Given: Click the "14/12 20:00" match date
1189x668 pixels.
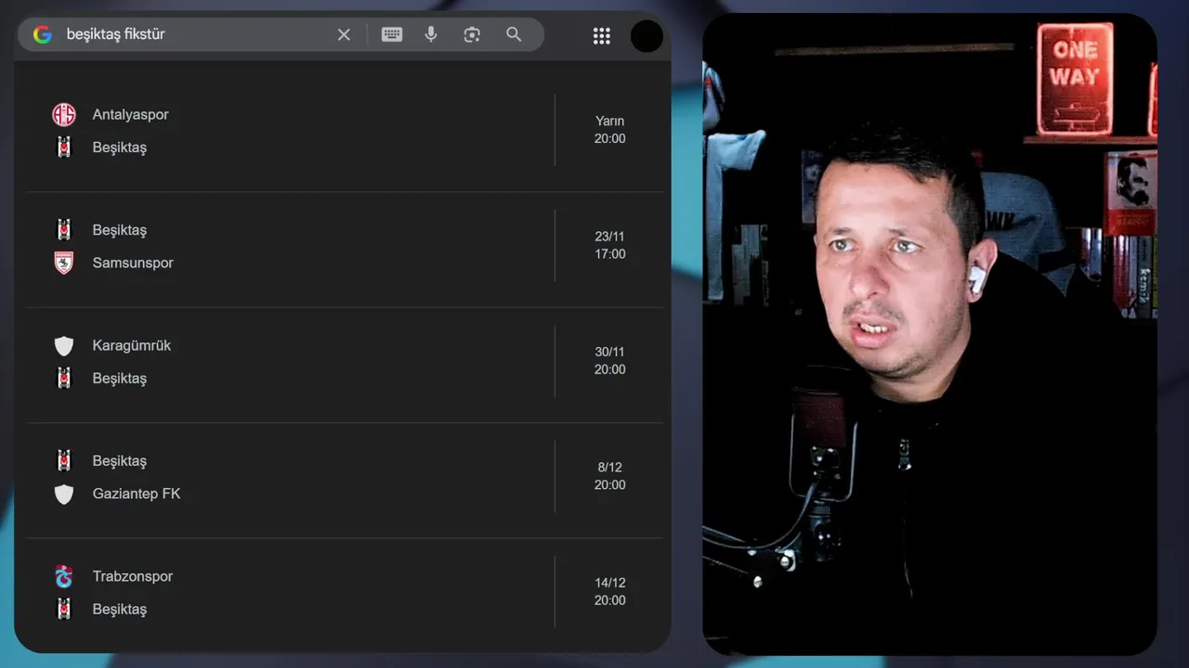Looking at the screenshot, I should pyautogui.click(x=610, y=592).
